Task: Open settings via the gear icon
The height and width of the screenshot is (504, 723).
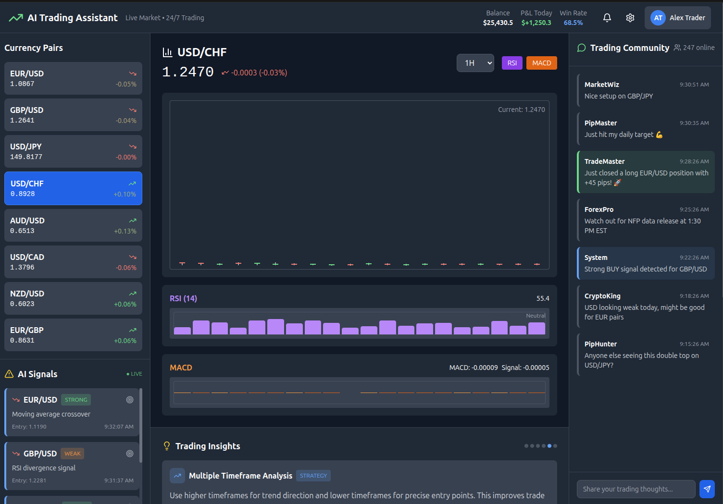Action: pos(630,18)
